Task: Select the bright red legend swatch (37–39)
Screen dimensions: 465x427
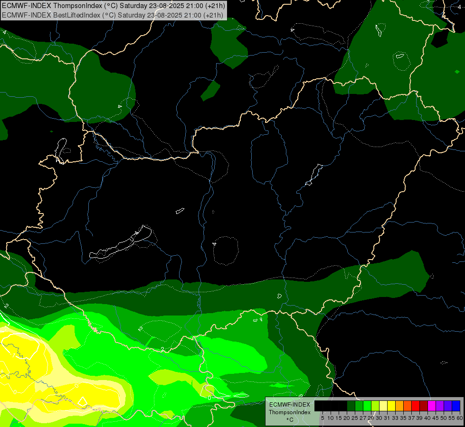Action: pos(416,406)
